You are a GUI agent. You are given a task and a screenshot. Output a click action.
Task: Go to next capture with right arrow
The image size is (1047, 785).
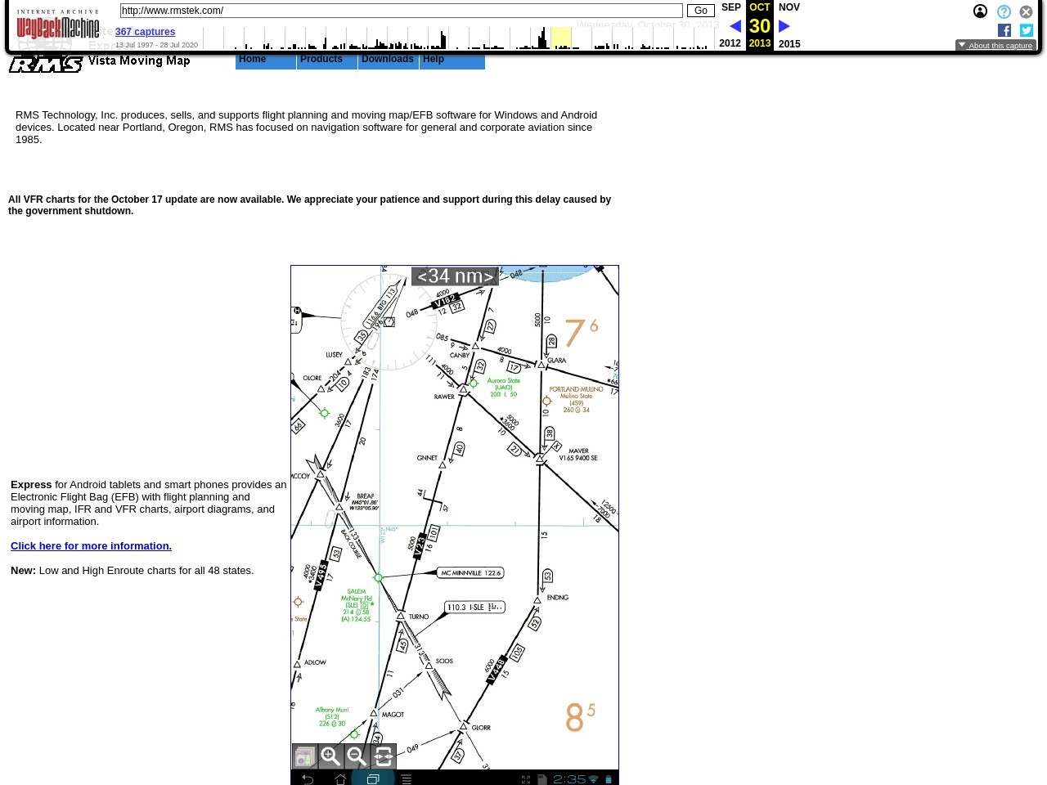(784, 26)
